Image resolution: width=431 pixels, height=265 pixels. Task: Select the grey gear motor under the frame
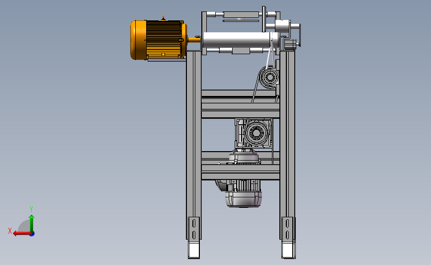[243, 193]
